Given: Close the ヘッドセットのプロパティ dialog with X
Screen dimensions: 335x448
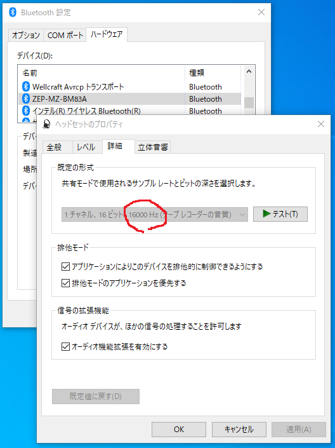Looking at the screenshot, I should coord(321,124).
